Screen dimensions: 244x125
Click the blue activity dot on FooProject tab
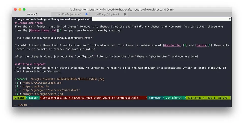click(x=86, y=14)
